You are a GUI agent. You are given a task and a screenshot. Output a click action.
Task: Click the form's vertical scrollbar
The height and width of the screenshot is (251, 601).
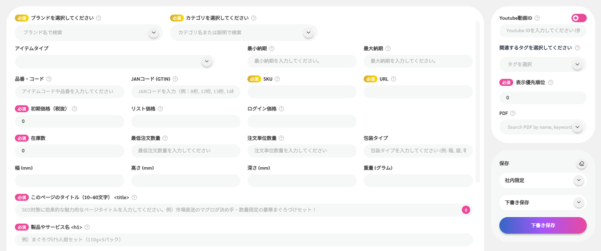(478, 101)
